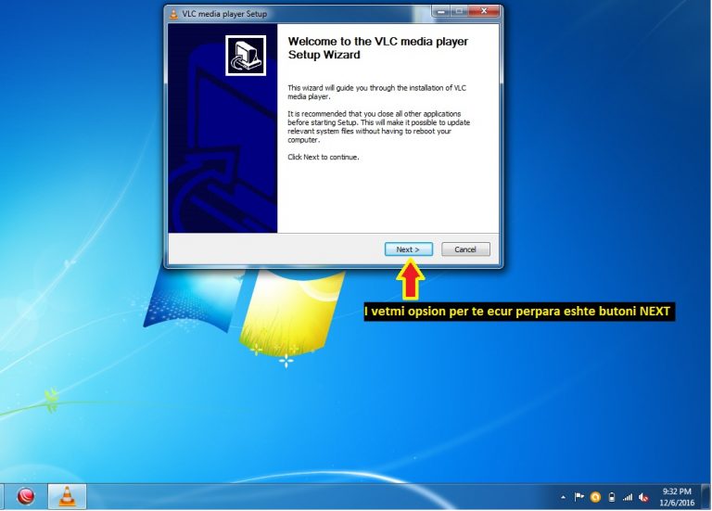712x511 pixels.
Task: Click the muted speaker volume icon
Action: pyautogui.click(x=643, y=497)
